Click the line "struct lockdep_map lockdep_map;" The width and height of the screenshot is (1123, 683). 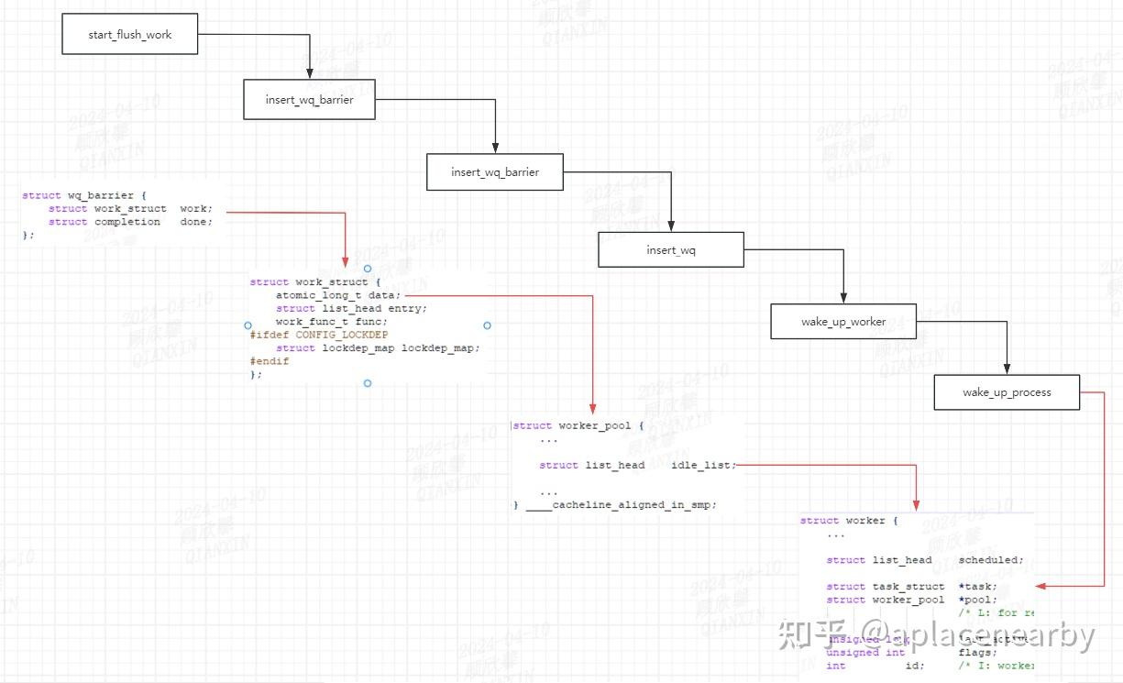[378, 348]
